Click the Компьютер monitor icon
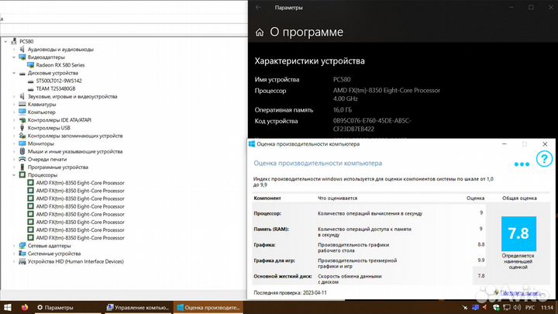558x314 pixels. click(22, 112)
